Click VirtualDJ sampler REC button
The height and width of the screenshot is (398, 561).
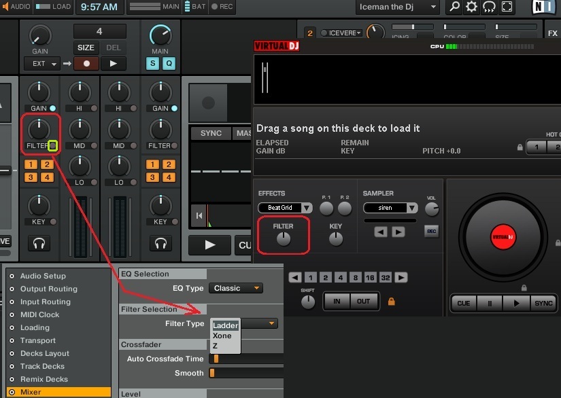pyautogui.click(x=432, y=231)
